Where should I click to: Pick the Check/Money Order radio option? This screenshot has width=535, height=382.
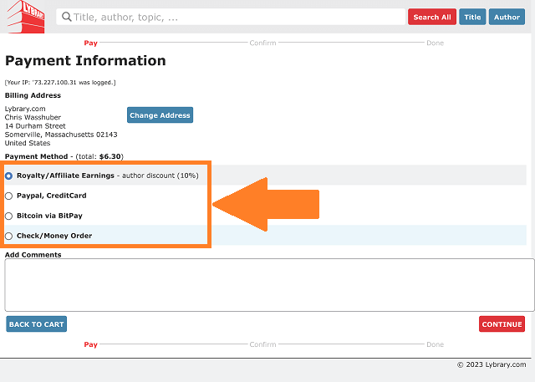click(9, 236)
